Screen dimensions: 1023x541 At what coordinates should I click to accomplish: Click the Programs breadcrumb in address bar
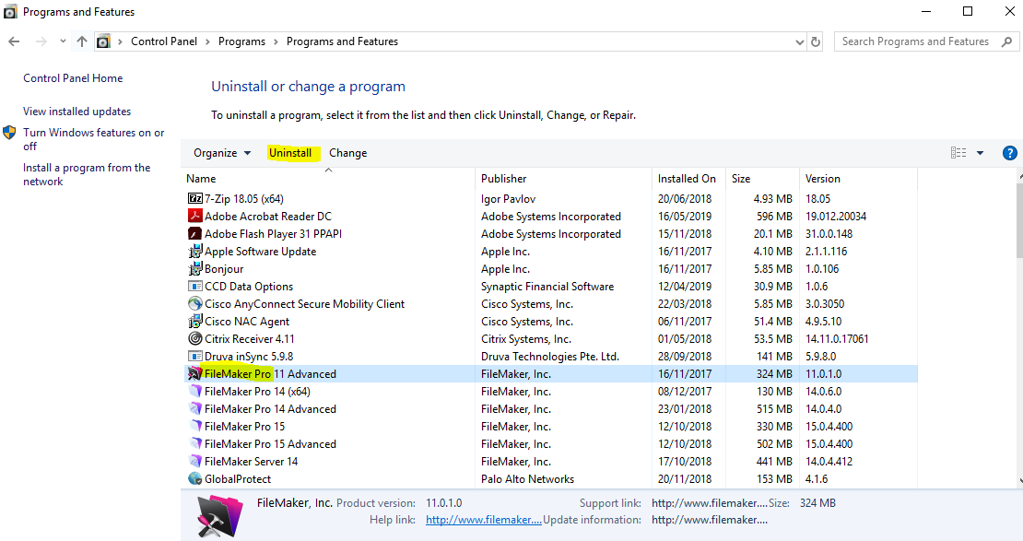coord(242,41)
